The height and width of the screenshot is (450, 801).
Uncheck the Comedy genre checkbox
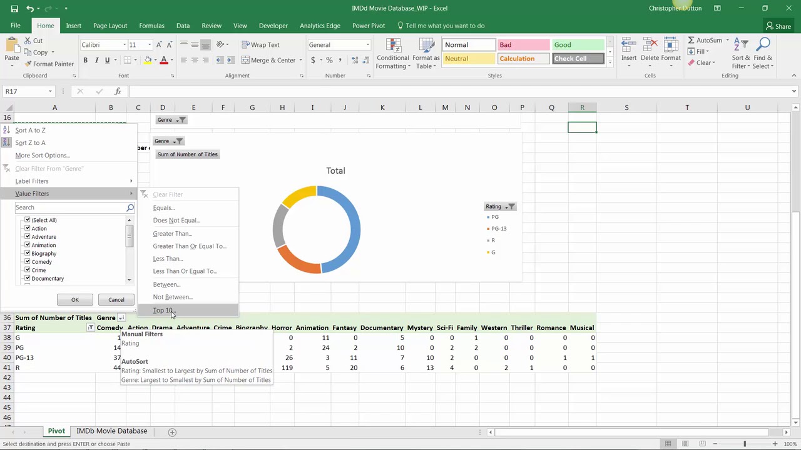pyautogui.click(x=28, y=262)
